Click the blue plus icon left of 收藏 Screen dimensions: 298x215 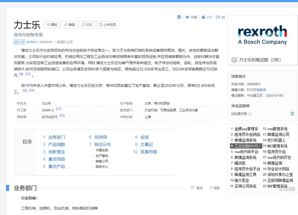click(x=179, y=17)
